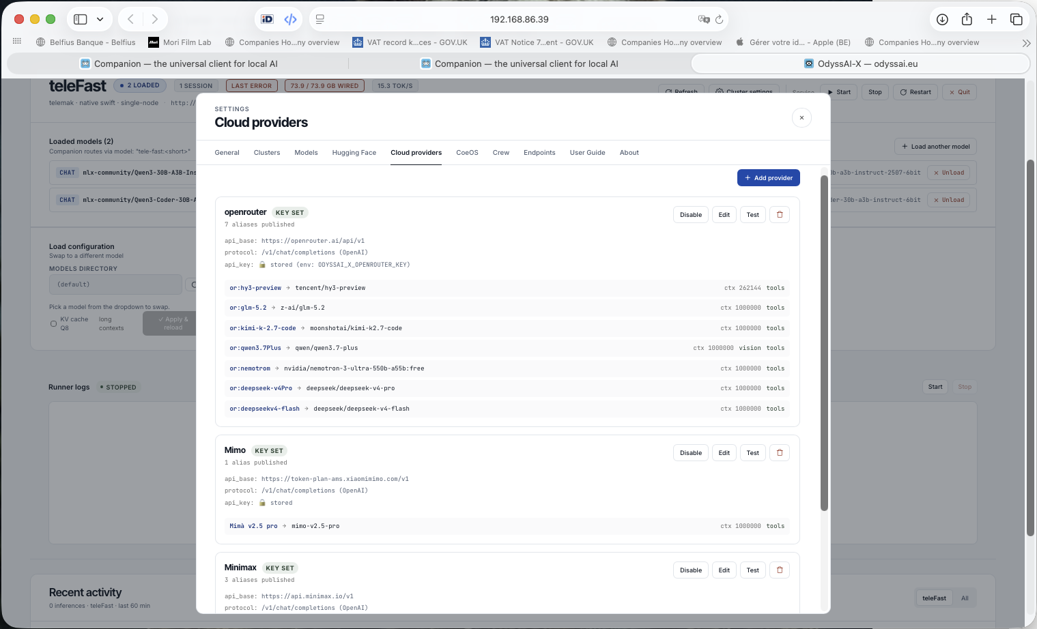
Task: Unload the Qwen3 a3b-instruct-2507-6bit model
Action: pyautogui.click(x=949, y=173)
